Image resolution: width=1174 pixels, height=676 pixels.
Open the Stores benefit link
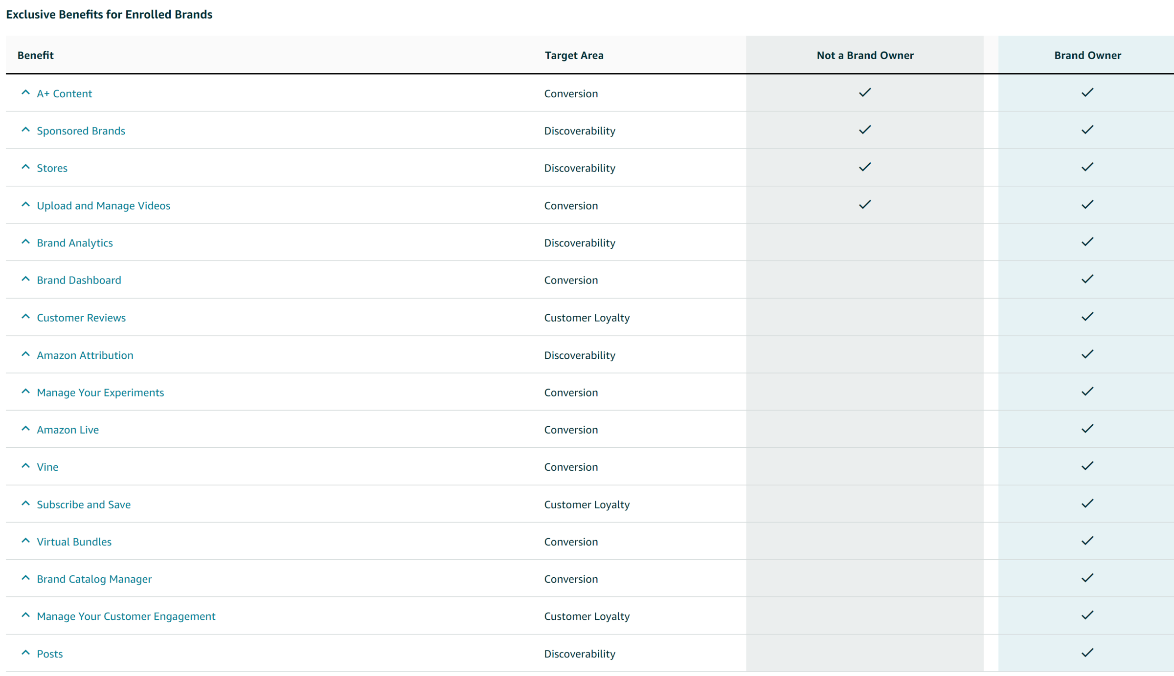[x=52, y=168]
